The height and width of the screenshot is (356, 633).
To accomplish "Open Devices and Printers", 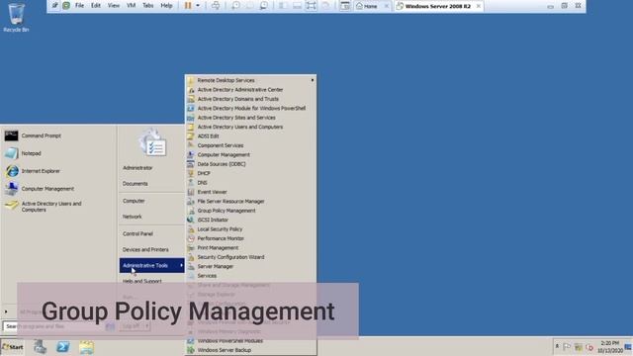I will click(145, 249).
